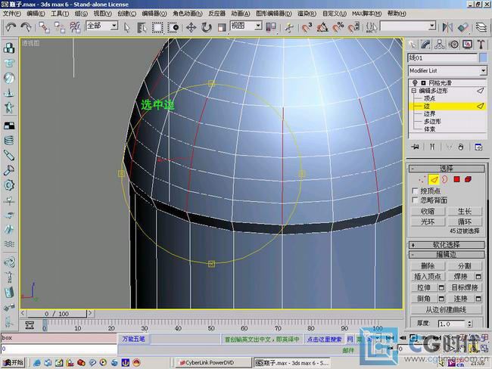
Task: Activate the Select and Rotate tool
Action: coord(207,27)
